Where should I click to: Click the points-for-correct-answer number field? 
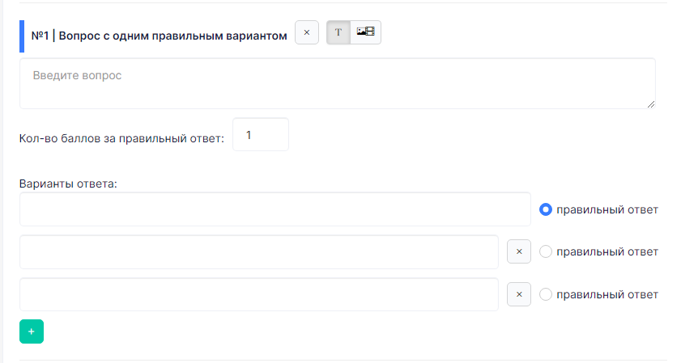tap(261, 134)
